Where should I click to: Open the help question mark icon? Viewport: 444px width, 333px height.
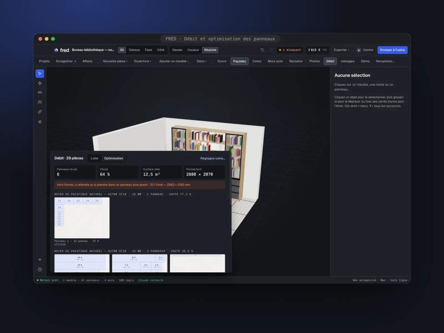point(40,269)
